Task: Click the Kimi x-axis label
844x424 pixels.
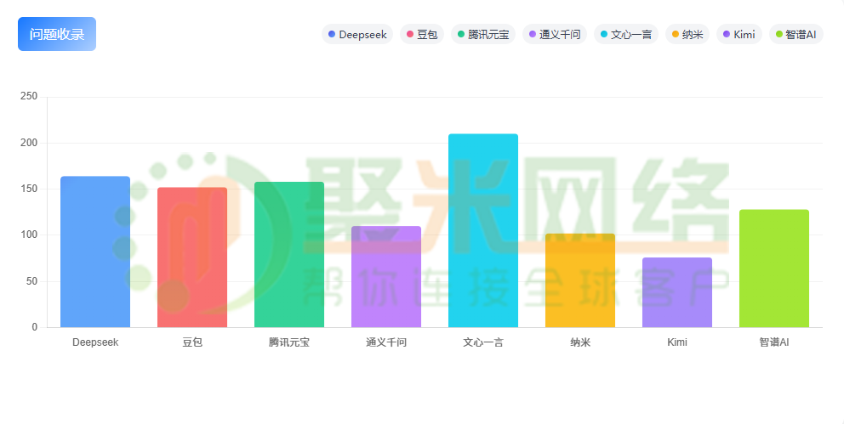Action: 677,342
